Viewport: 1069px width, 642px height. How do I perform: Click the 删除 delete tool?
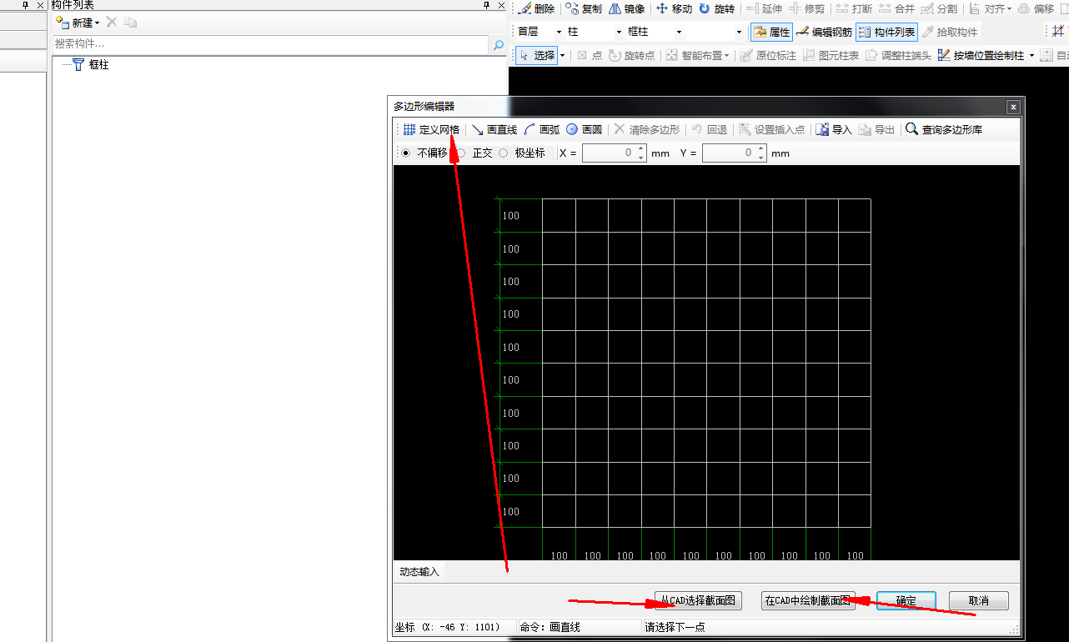[536, 9]
